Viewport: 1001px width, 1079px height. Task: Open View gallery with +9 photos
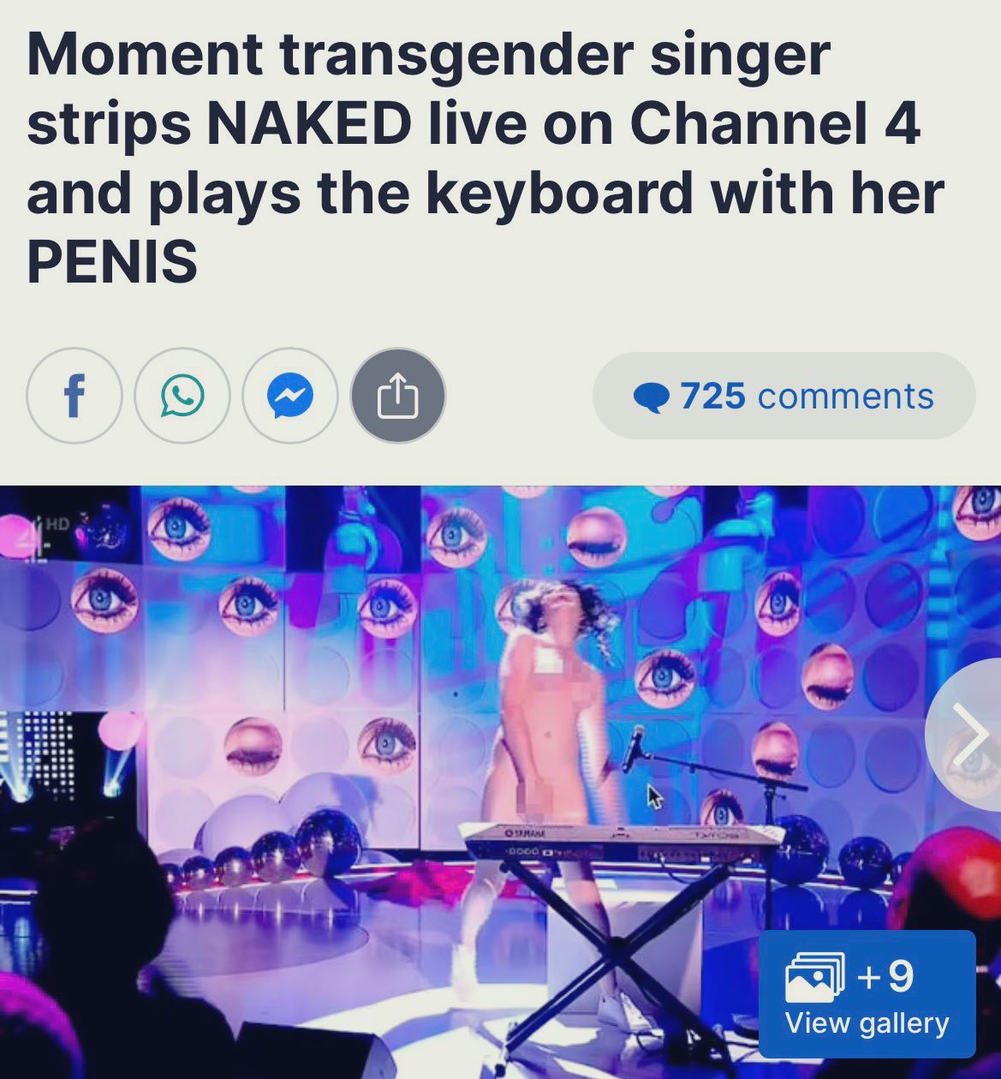(867, 994)
